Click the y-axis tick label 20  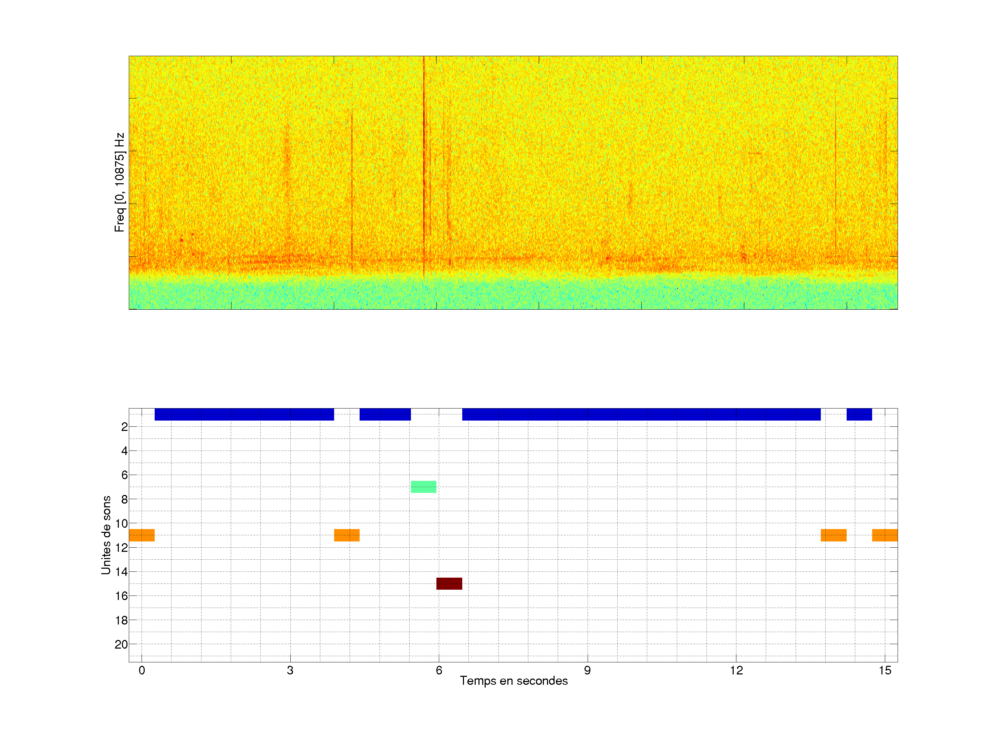pos(121,644)
